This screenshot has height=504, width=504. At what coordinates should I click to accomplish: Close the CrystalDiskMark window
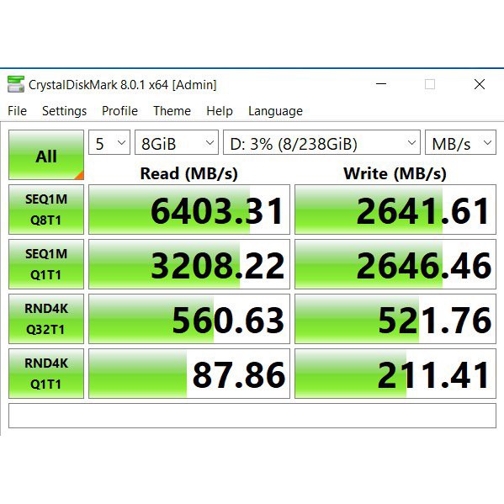point(480,84)
